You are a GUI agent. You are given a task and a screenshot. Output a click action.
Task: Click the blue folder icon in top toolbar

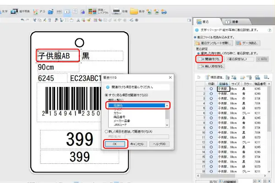click(x=50, y=11)
